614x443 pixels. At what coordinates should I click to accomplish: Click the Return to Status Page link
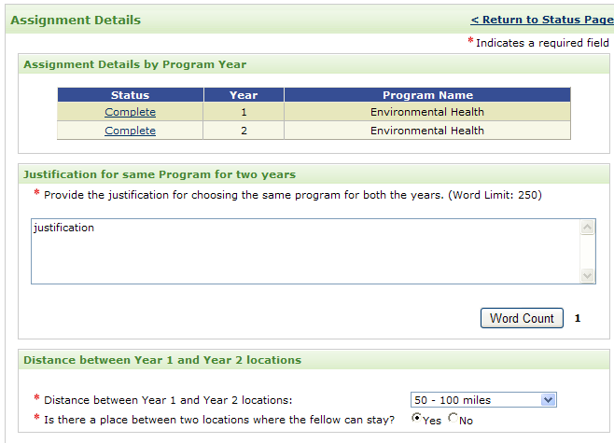tap(541, 20)
